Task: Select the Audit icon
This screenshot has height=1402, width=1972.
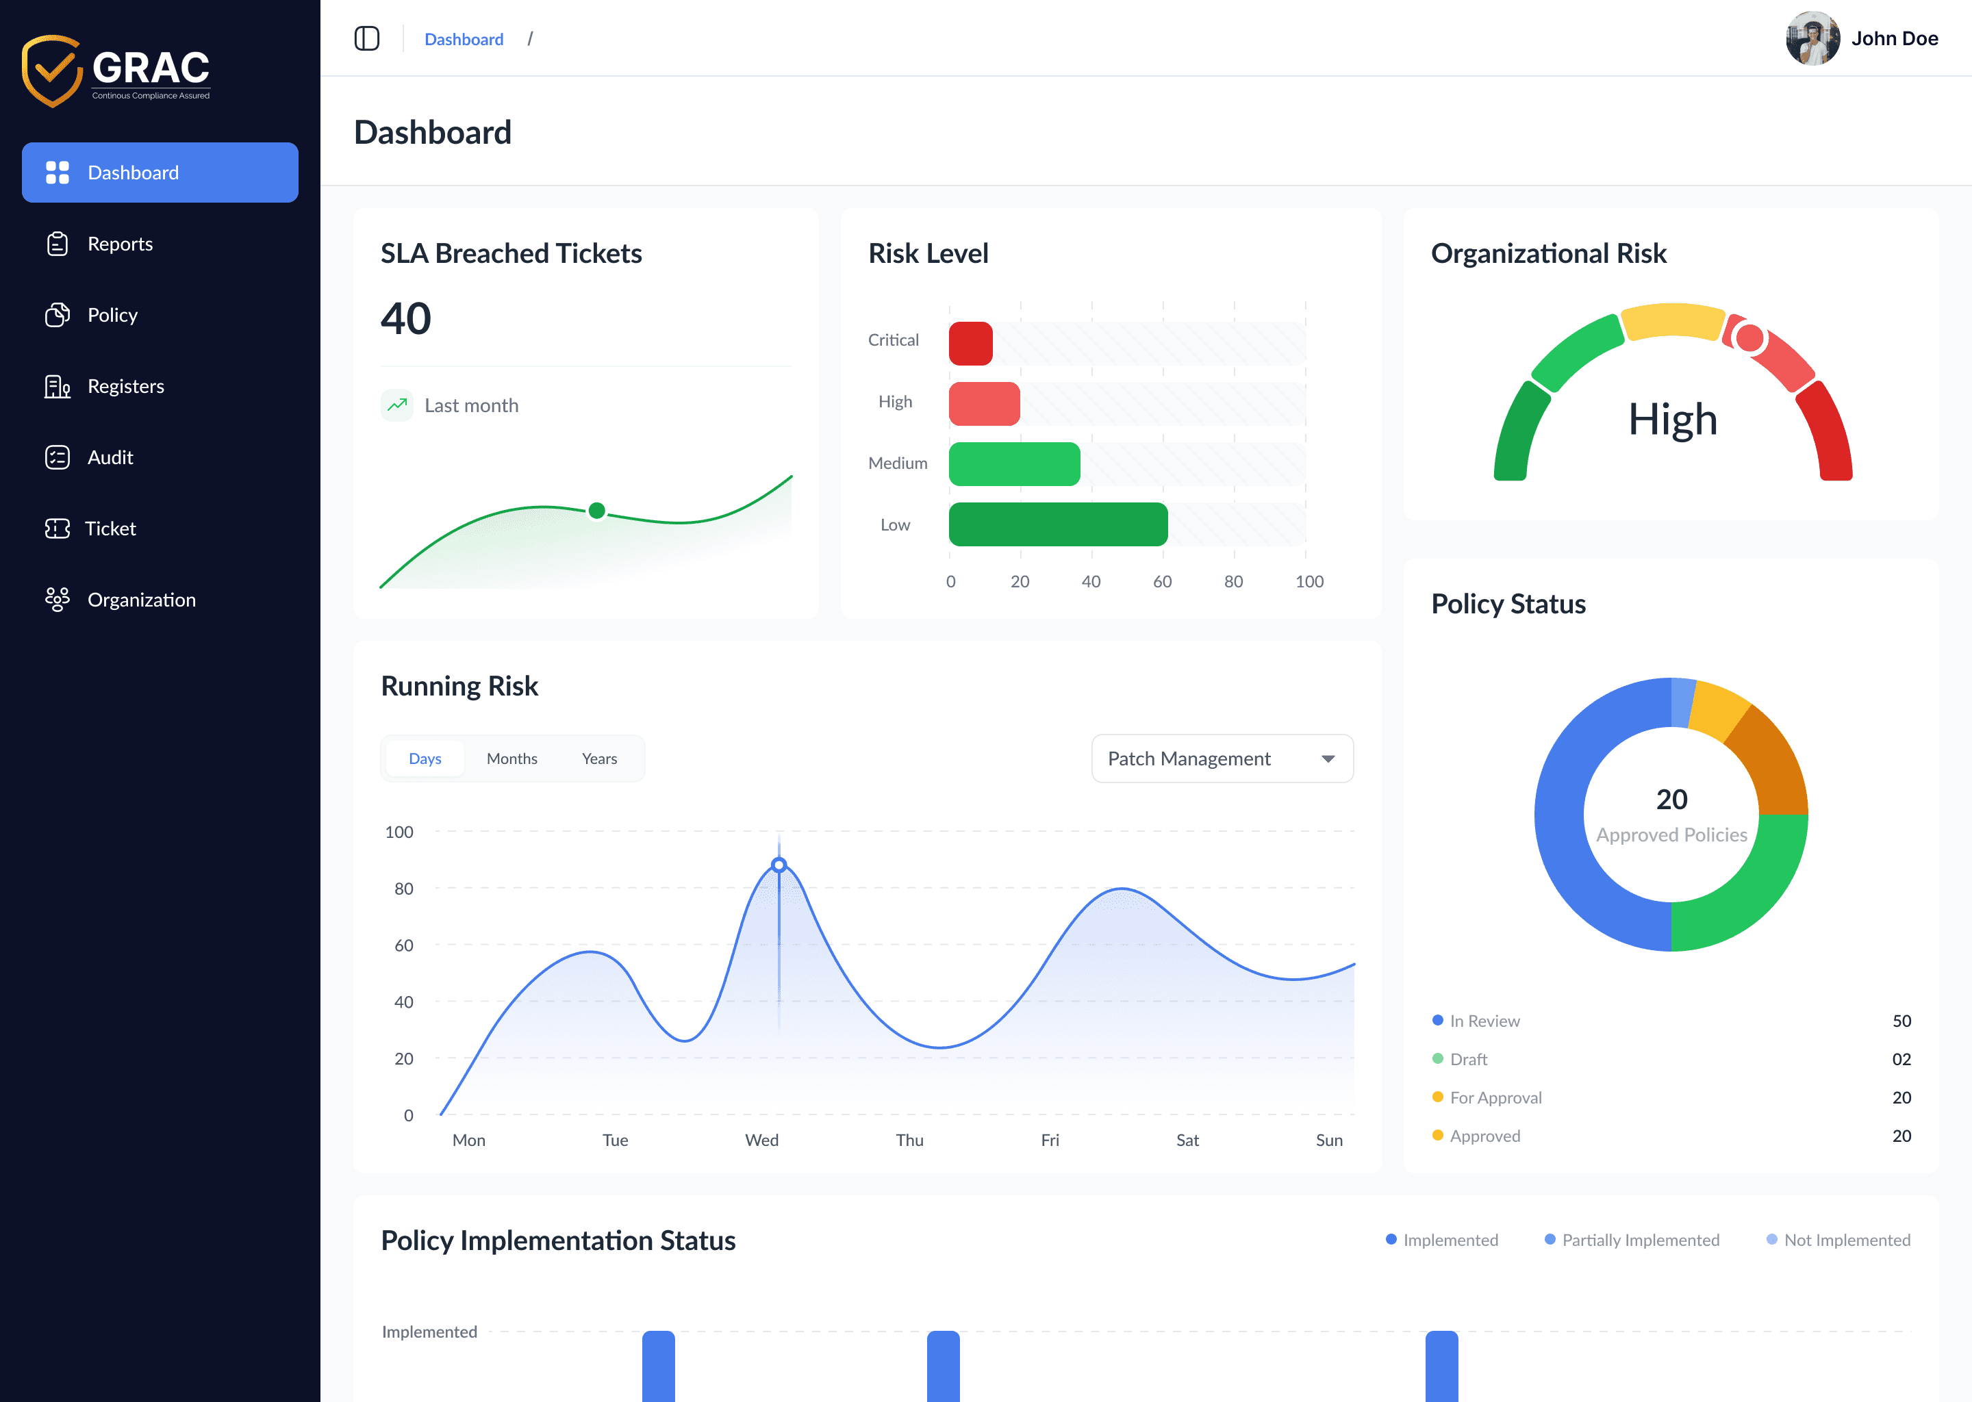Action: (56, 457)
